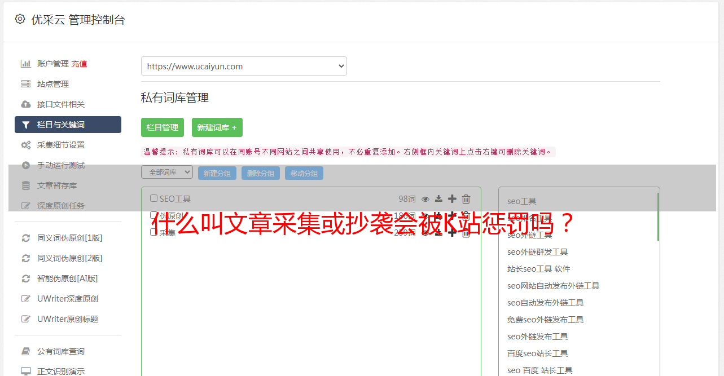Click the 新建分组 button

tap(217, 173)
